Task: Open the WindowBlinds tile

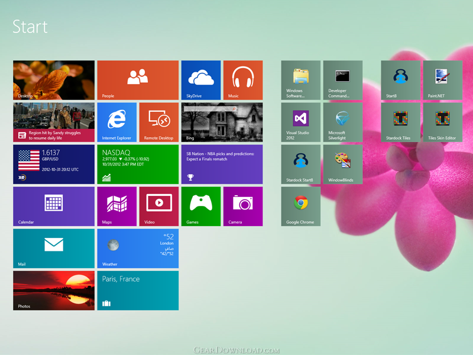Action: point(343,164)
